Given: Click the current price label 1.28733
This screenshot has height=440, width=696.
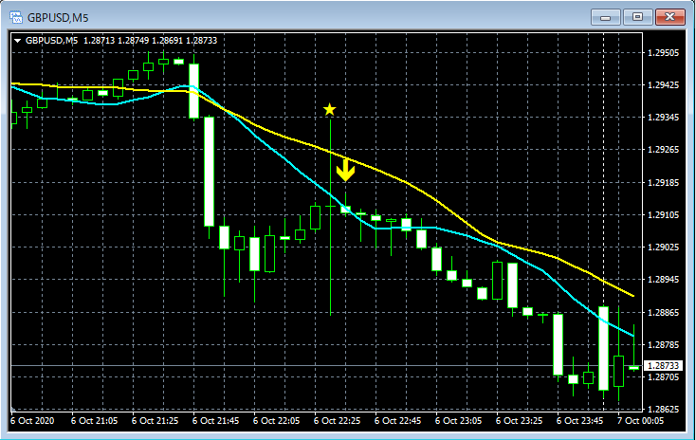Looking at the screenshot, I should point(663,365).
